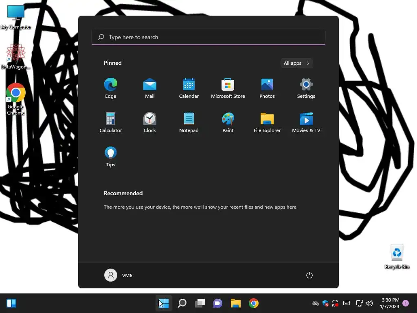Open File Explorer from pinned apps

[x=267, y=122]
